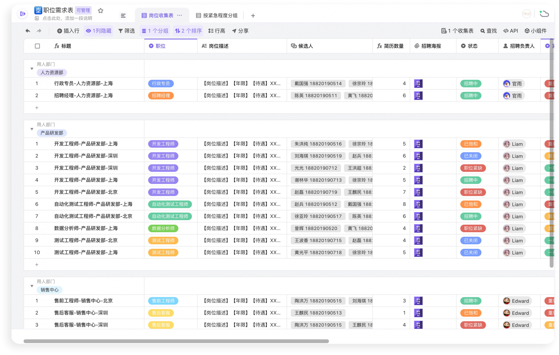Click 官雨 member chip in 行政专员 row
Screen dimensions: 559x355
click(514, 84)
